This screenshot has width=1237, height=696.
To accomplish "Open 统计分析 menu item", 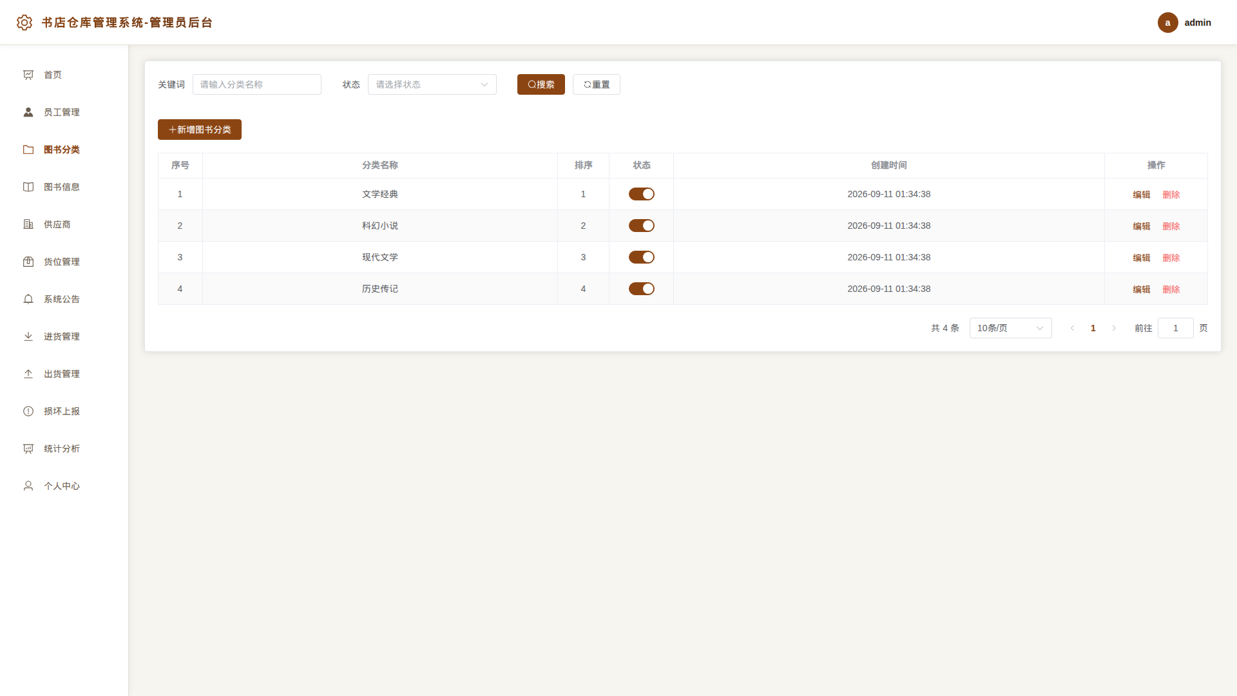I will (x=64, y=449).
